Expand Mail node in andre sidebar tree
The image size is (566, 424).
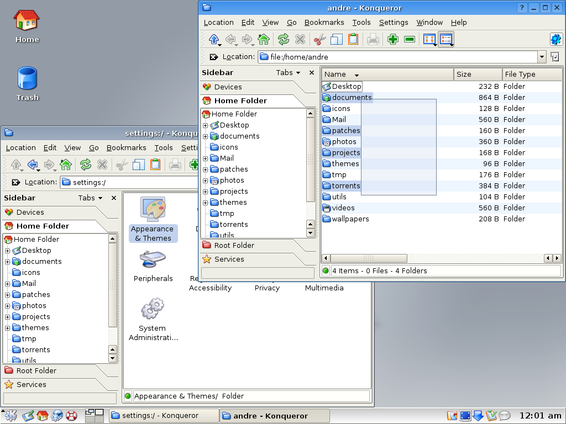click(206, 158)
